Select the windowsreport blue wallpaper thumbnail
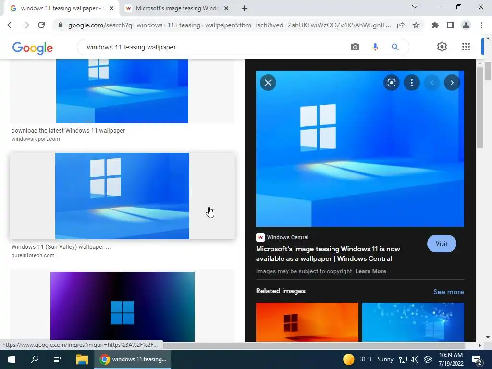Viewport: 492px width, 369px height. pyautogui.click(x=122, y=91)
